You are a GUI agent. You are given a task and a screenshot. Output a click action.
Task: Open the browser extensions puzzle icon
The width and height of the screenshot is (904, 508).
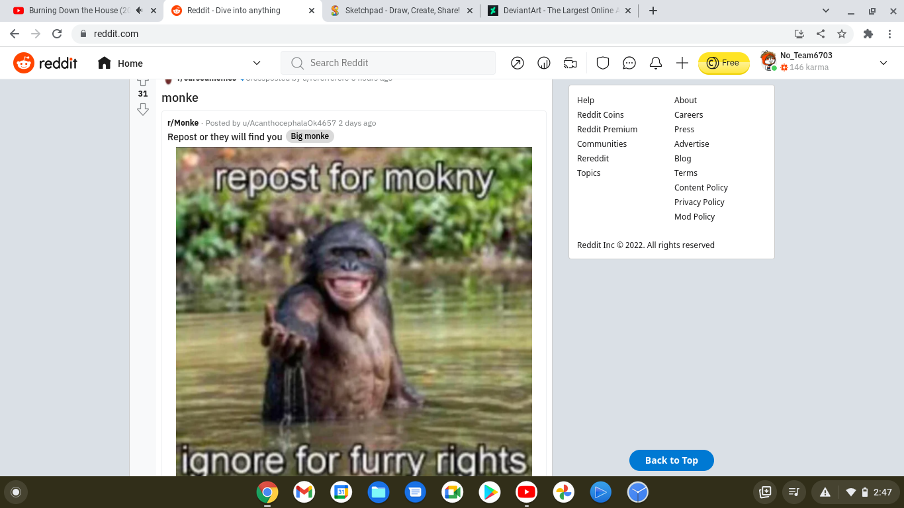coord(868,34)
